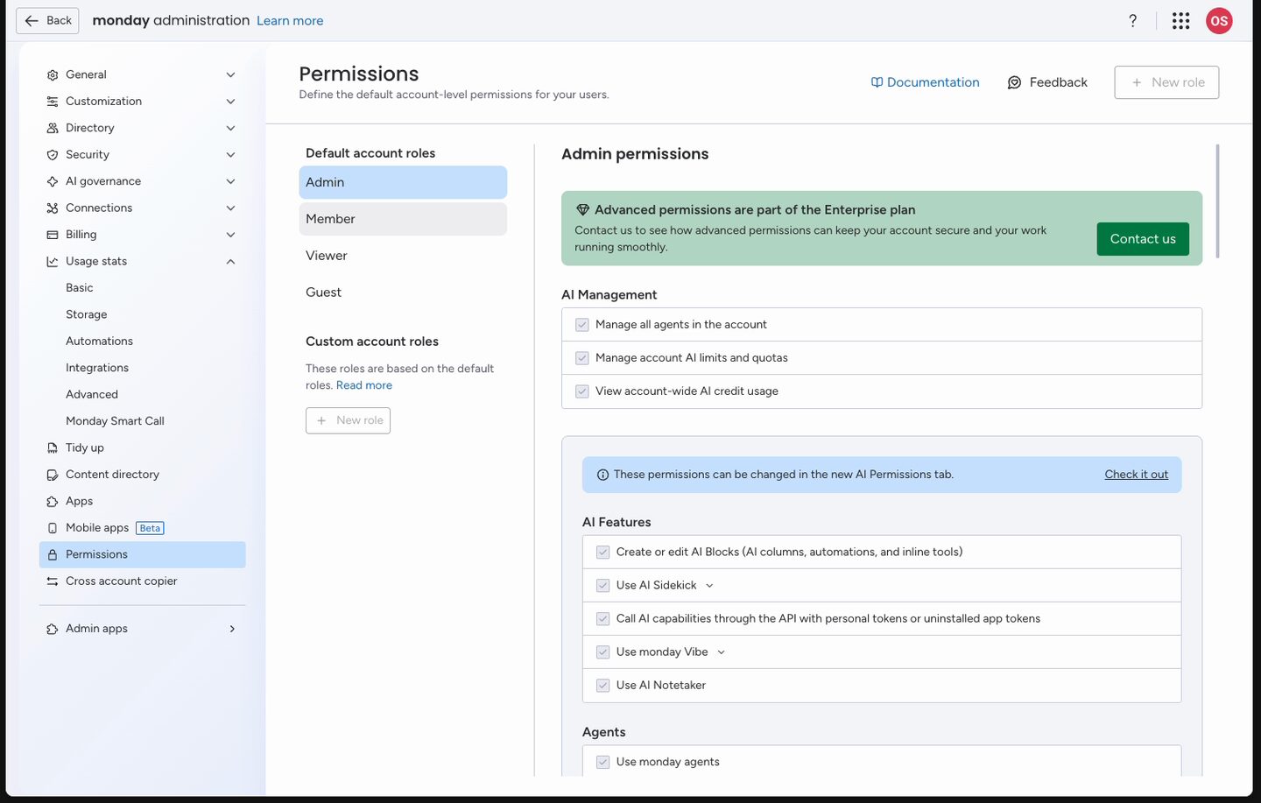The height and width of the screenshot is (803, 1261).
Task: Select the Admin default account role
Action: point(403,182)
